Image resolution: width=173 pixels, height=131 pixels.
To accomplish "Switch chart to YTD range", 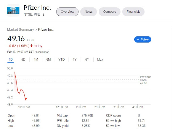I will 61,60.
